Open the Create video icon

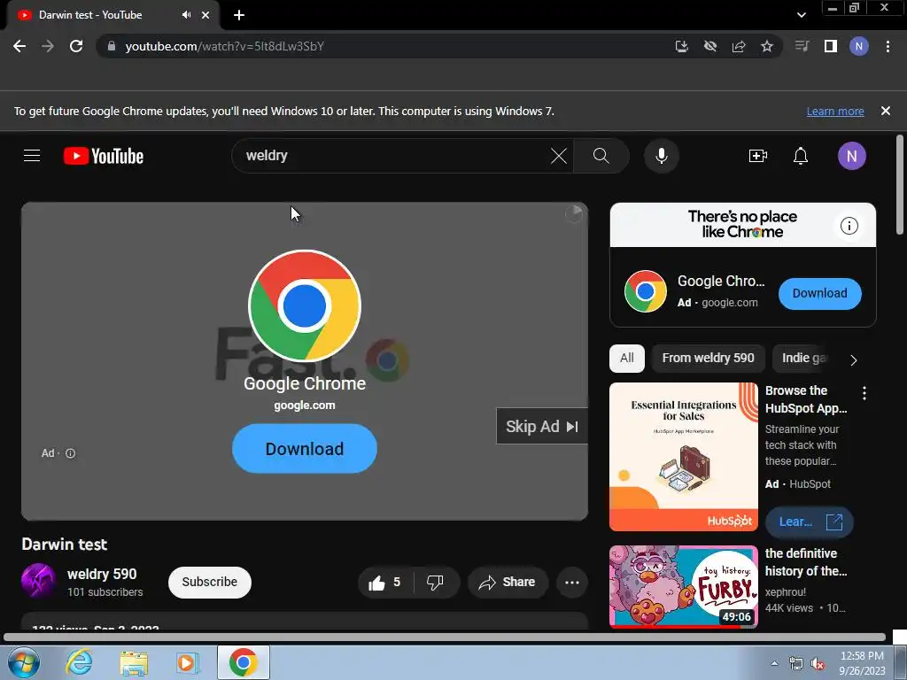[758, 156]
